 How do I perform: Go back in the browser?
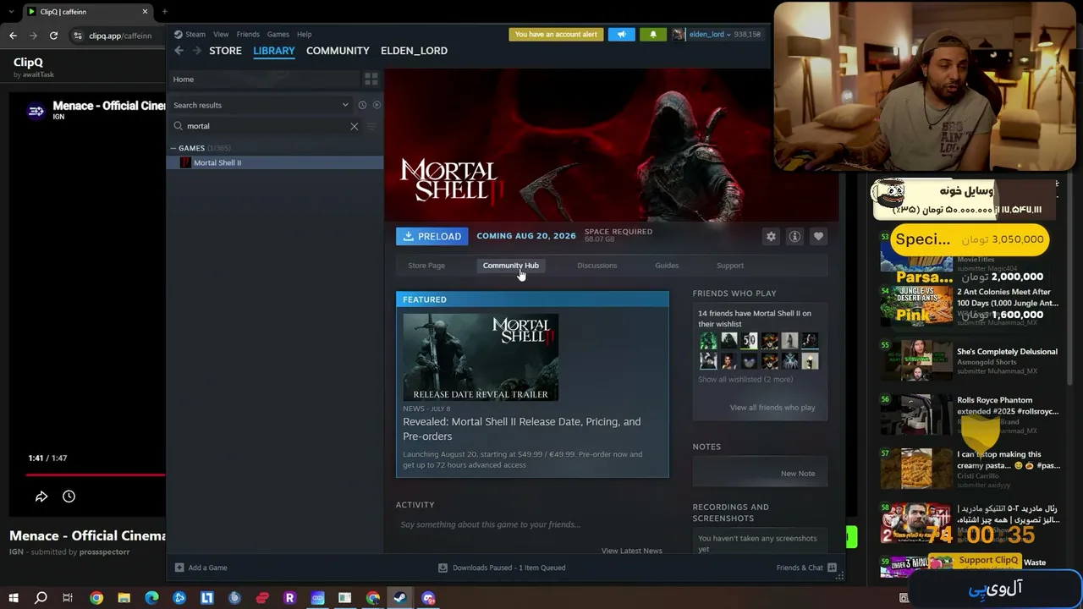13,36
